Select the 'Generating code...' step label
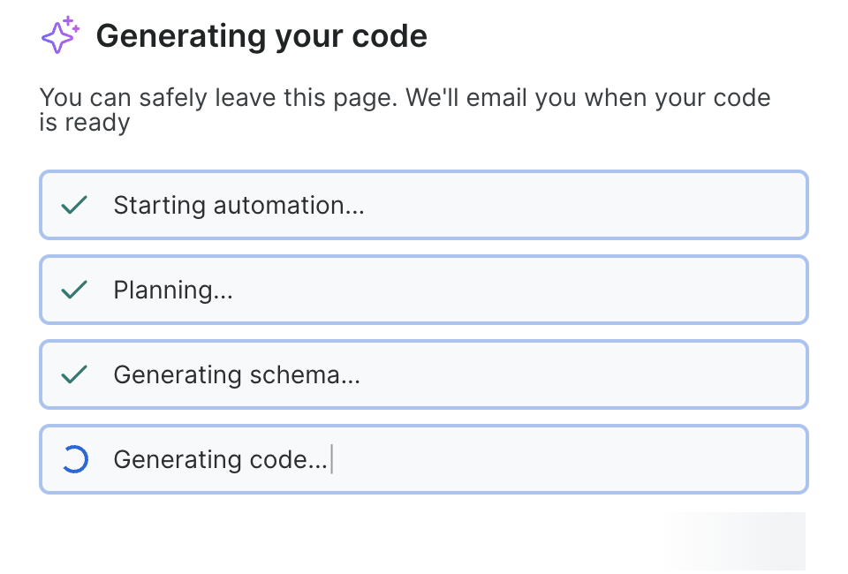 pos(220,459)
